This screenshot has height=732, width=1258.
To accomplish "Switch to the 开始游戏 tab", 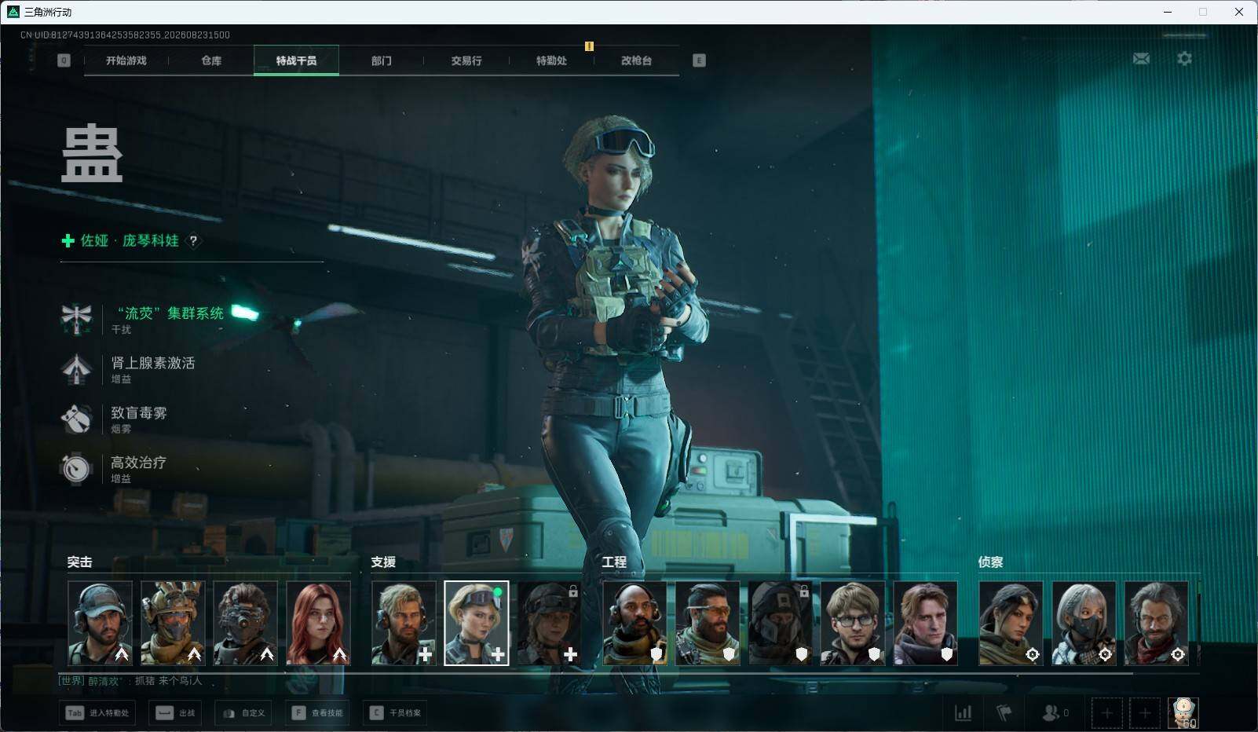I will (x=126, y=60).
